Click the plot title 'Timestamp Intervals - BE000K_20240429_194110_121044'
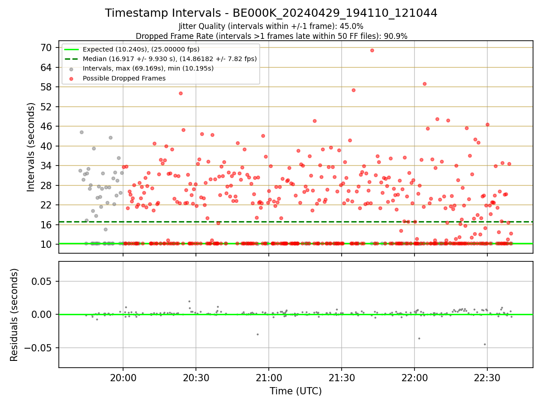Image resolution: width=543 pixels, height=407 pixels. click(271, 13)
